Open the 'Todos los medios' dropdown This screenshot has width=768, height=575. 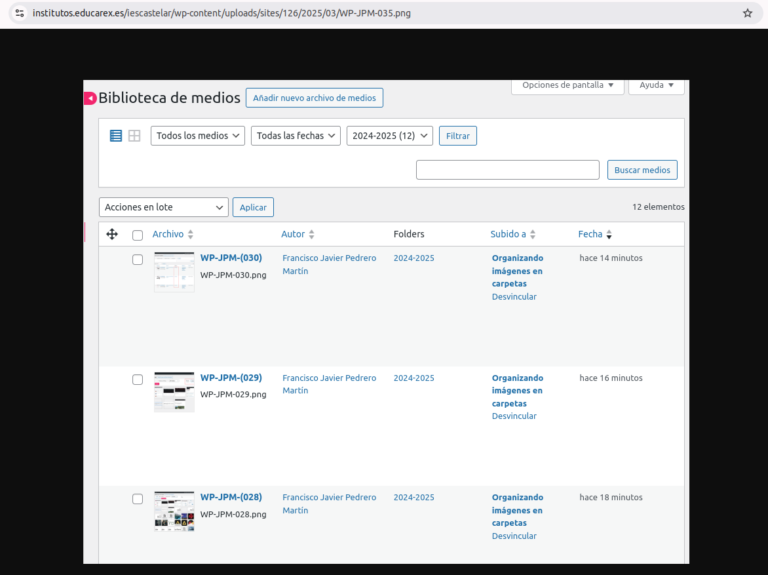click(x=198, y=136)
